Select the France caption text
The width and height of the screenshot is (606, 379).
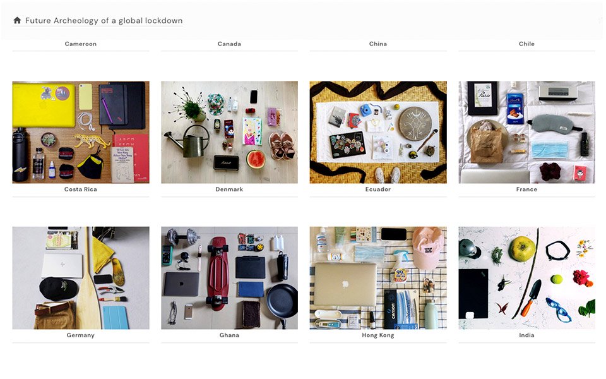526,189
